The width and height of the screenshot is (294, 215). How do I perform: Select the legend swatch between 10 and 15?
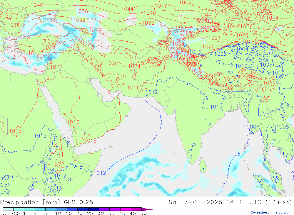[61, 209]
